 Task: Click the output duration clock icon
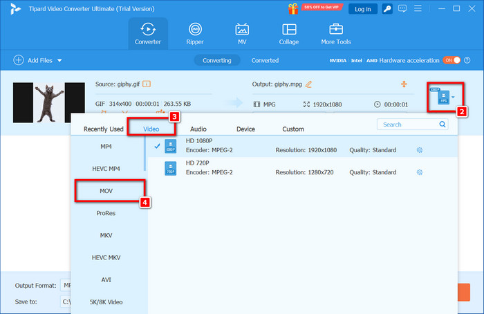point(378,104)
